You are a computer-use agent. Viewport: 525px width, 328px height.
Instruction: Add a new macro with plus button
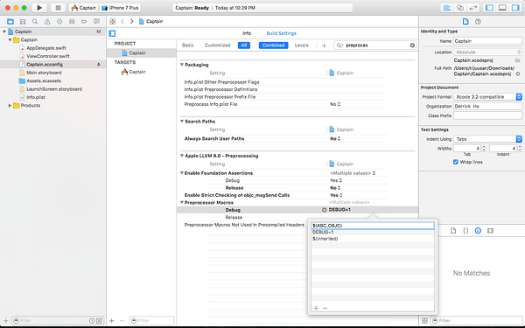316,308
